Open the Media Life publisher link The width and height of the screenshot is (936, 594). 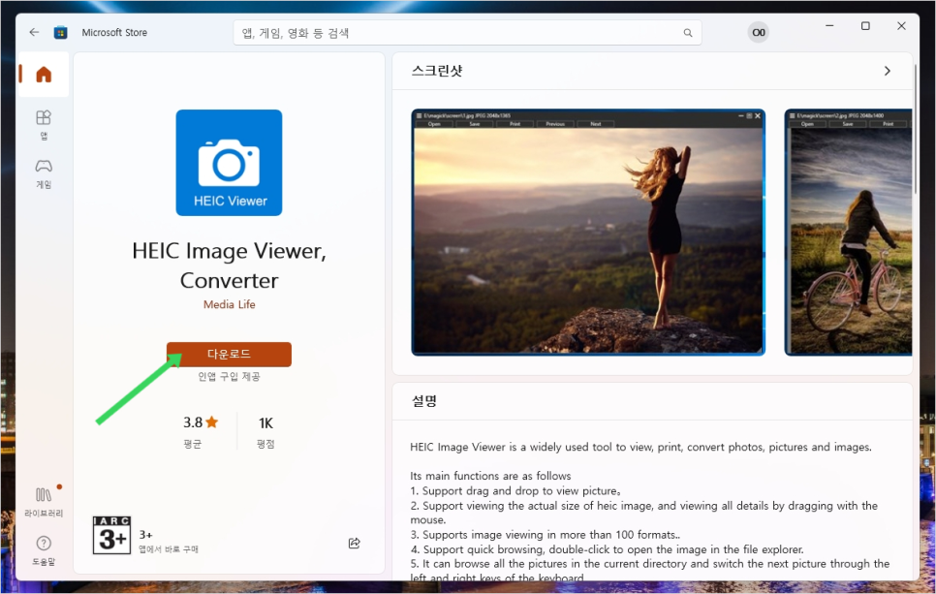(x=230, y=304)
